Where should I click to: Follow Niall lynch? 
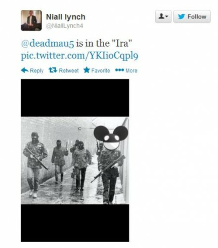(192, 16)
